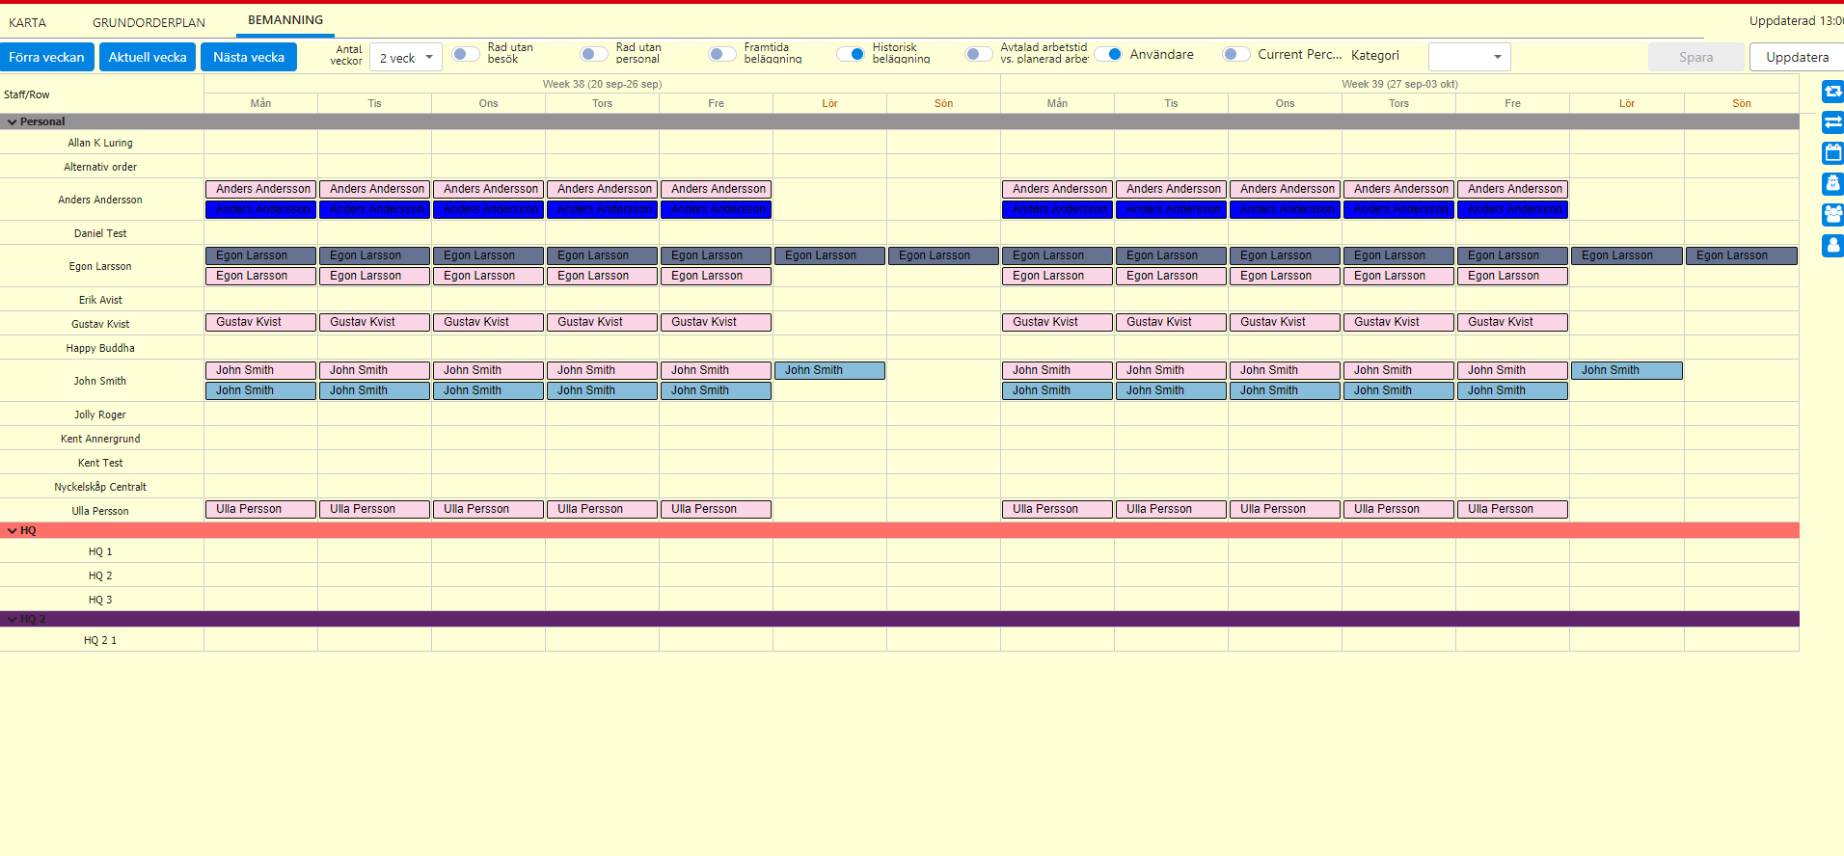Click the retweet-style cycle arrows sidebar icon
The height and width of the screenshot is (856, 1844).
[1832, 93]
